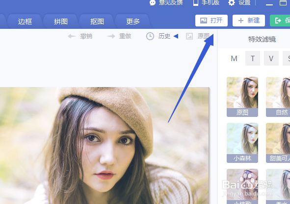The height and width of the screenshot is (204, 290).
Task: Apply the 甜美可人 filter thumbnail
Action: 278,143
